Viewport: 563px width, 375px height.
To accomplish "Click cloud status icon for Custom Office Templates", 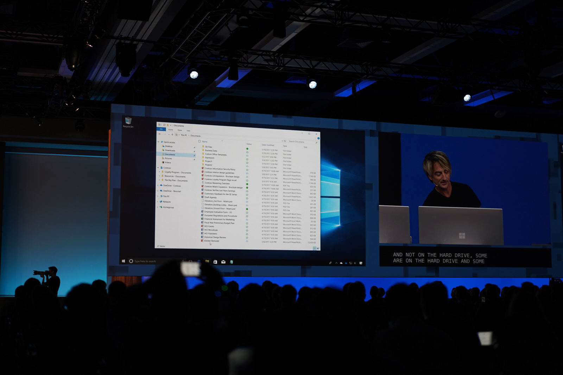I will click(x=247, y=156).
